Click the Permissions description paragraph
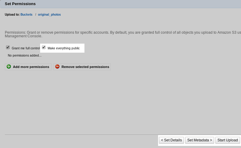The height and width of the screenshot is (148, 241). coord(123,34)
